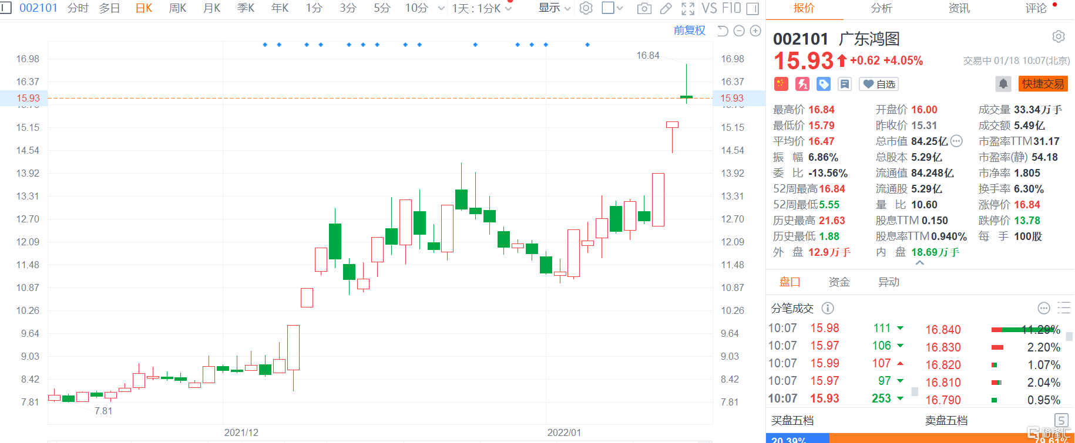1075x443 pixels.
Task: Toggle the 5-level order book icon
Action: point(1061,420)
